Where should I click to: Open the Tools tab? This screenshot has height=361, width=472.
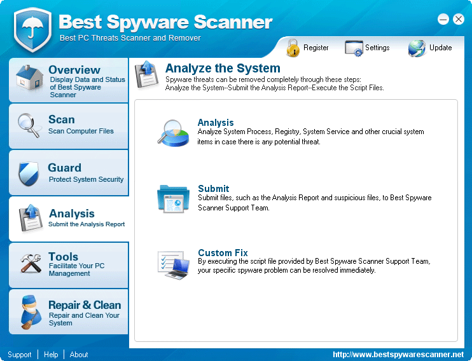click(x=69, y=265)
